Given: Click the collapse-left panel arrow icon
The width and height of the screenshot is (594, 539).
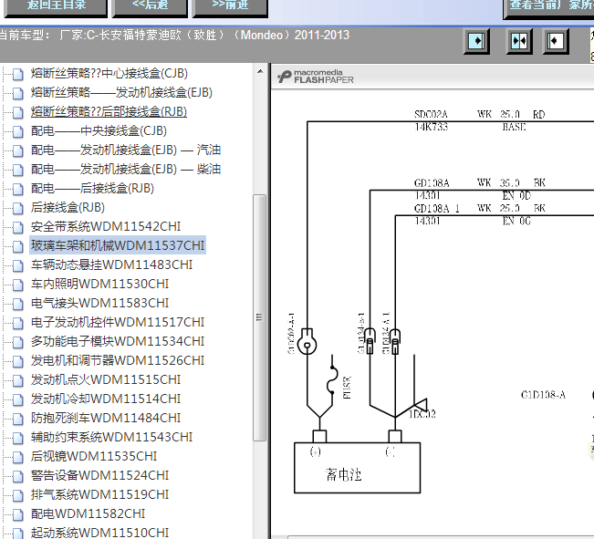Looking at the screenshot, I should tap(556, 41).
